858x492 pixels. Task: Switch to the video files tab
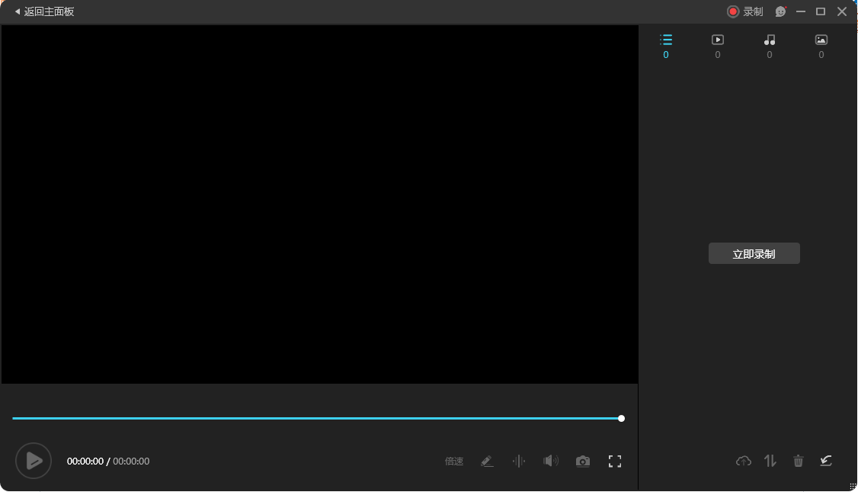tap(717, 46)
